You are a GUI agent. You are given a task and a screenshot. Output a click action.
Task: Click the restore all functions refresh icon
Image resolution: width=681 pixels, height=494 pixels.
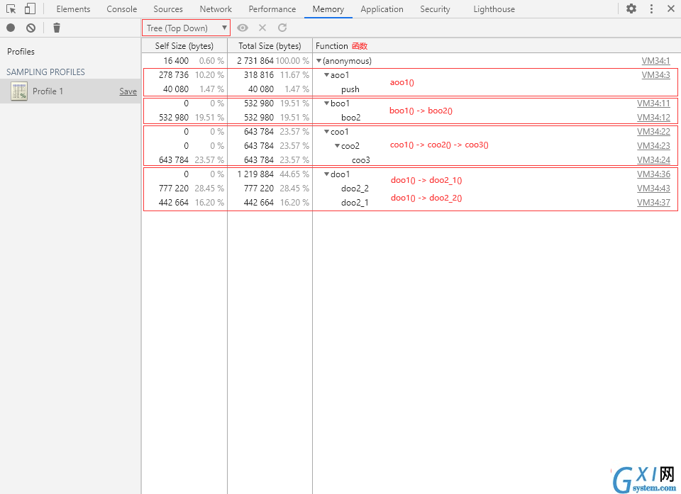click(282, 28)
